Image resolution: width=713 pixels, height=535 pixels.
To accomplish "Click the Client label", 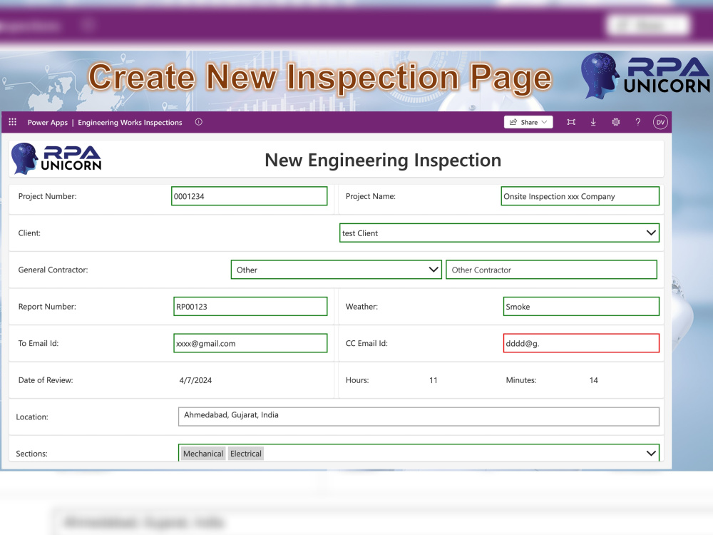I will 29,233.
